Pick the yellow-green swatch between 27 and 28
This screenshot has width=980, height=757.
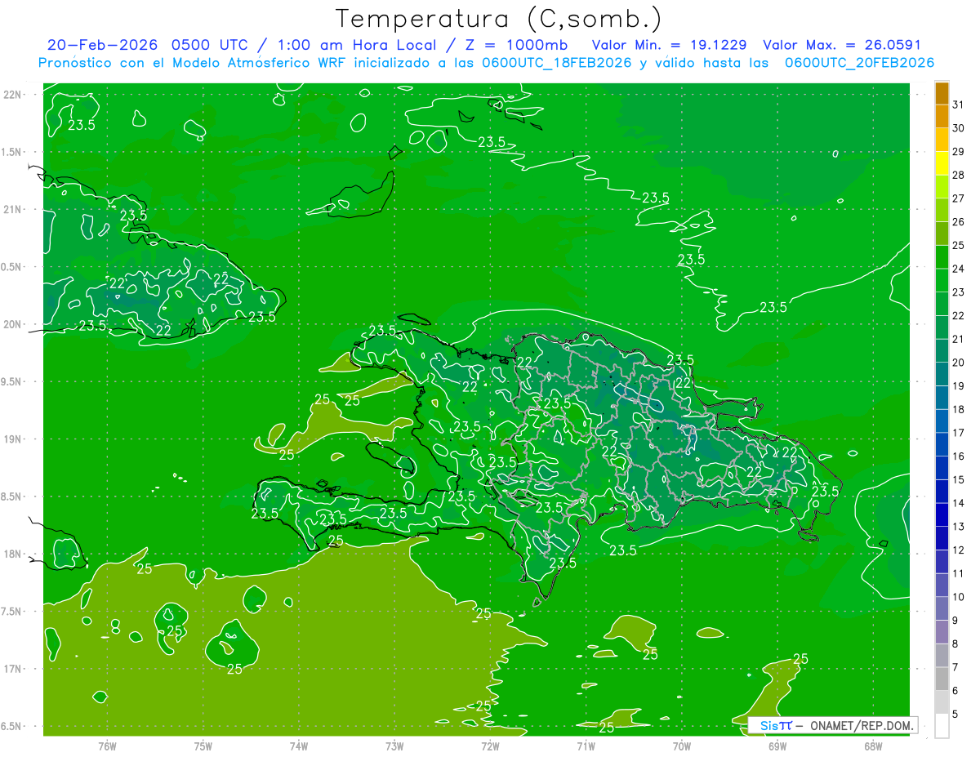pyautogui.click(x=942, y=187)
